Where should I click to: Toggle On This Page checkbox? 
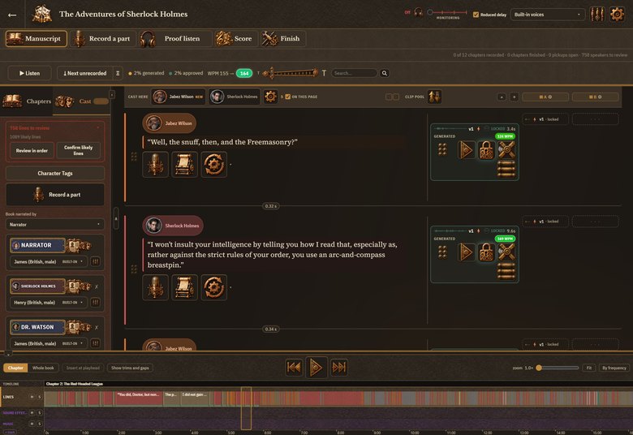tap(287, 97)
